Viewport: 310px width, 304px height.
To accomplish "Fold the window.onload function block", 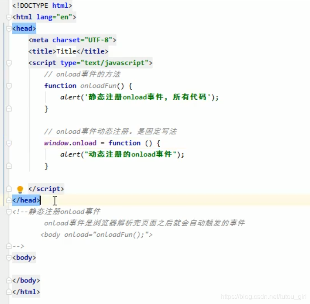I will click(9, 143).
